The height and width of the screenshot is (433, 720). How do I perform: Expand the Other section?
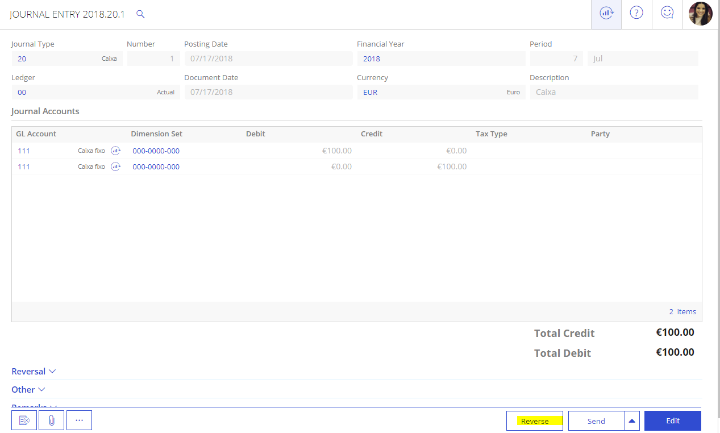tap(28, 389)
